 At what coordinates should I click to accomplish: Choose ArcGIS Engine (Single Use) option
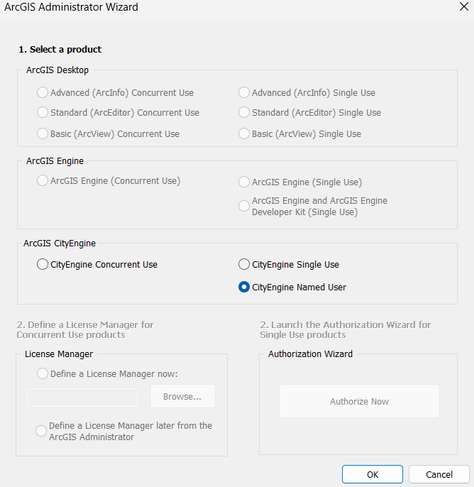pos(244,182)
